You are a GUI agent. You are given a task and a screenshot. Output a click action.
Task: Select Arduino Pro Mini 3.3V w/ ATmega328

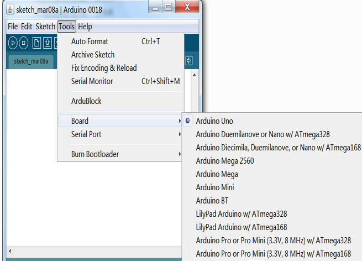click(272, 241)
